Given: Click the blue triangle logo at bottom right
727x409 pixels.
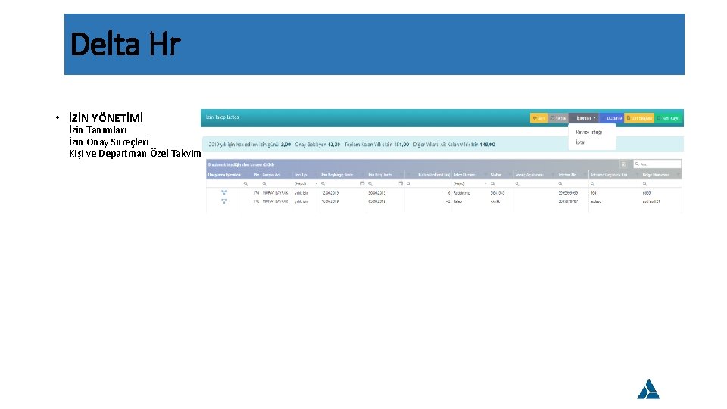Looking at the screenshot, I should (x=649, y=389).
